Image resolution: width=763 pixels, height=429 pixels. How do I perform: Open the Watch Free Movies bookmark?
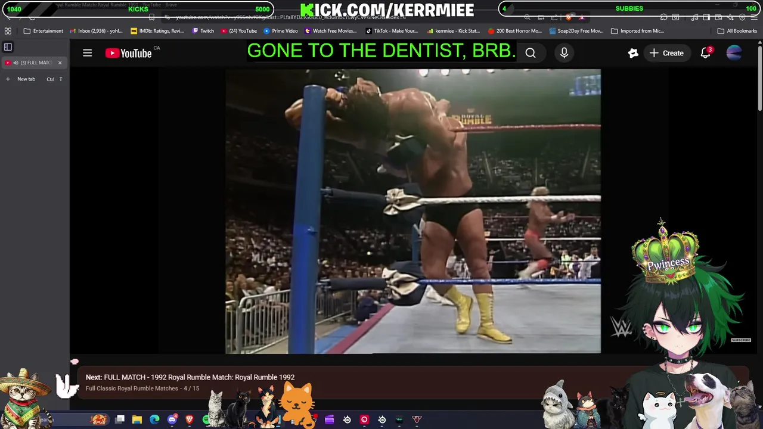[x=331, y=31]
